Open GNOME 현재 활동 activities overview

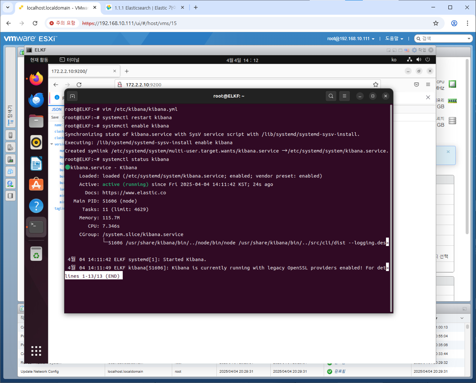tap(39, 60)
